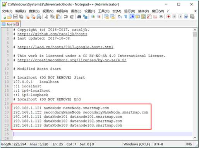Open Folder as Workspace icon
The height and width of the screenshot is (148, 199).
click(x=155, y=17)
